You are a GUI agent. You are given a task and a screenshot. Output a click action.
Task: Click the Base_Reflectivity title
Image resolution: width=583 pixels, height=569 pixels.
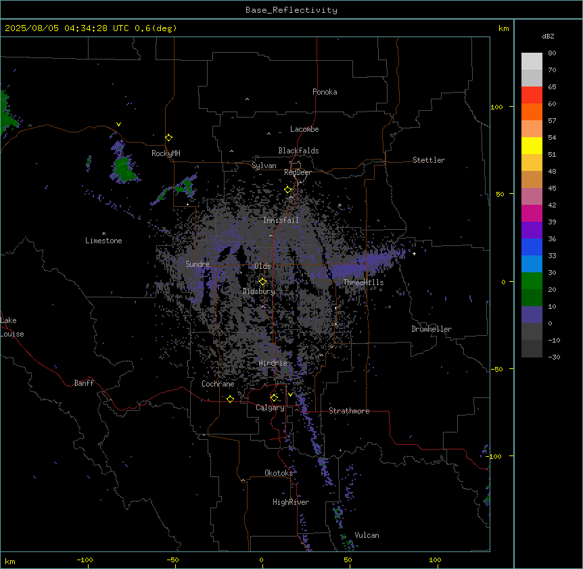(291, 10)
